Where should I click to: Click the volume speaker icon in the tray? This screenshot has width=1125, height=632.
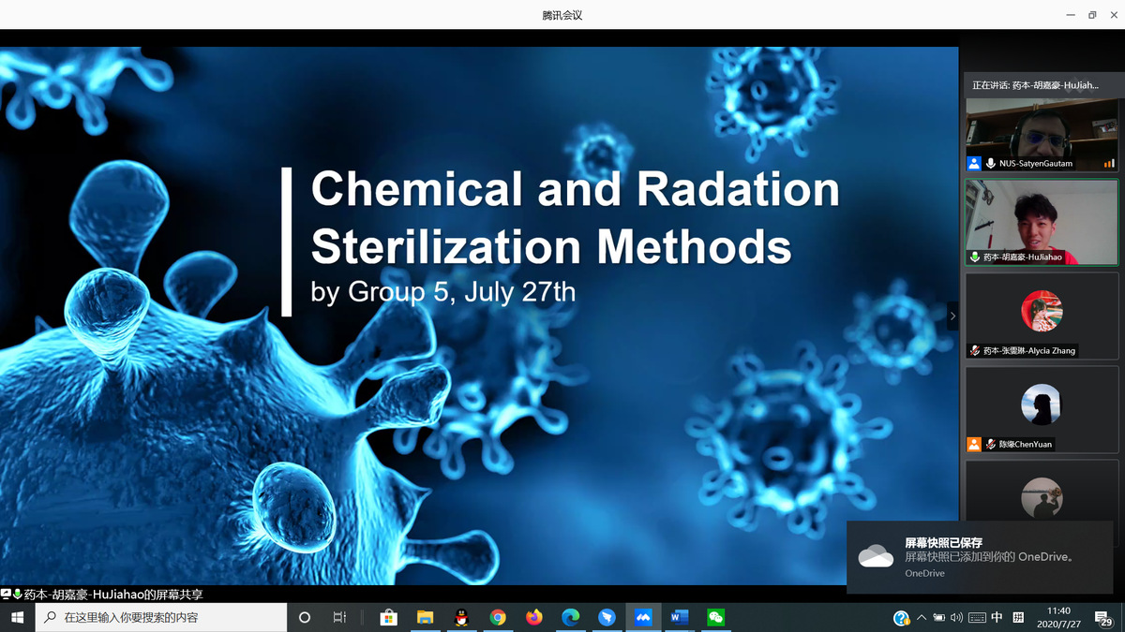click(x=956, y=618)
